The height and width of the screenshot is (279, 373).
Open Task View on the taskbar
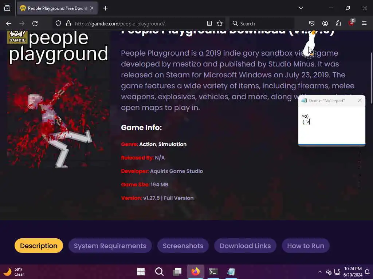coord(177,272)
